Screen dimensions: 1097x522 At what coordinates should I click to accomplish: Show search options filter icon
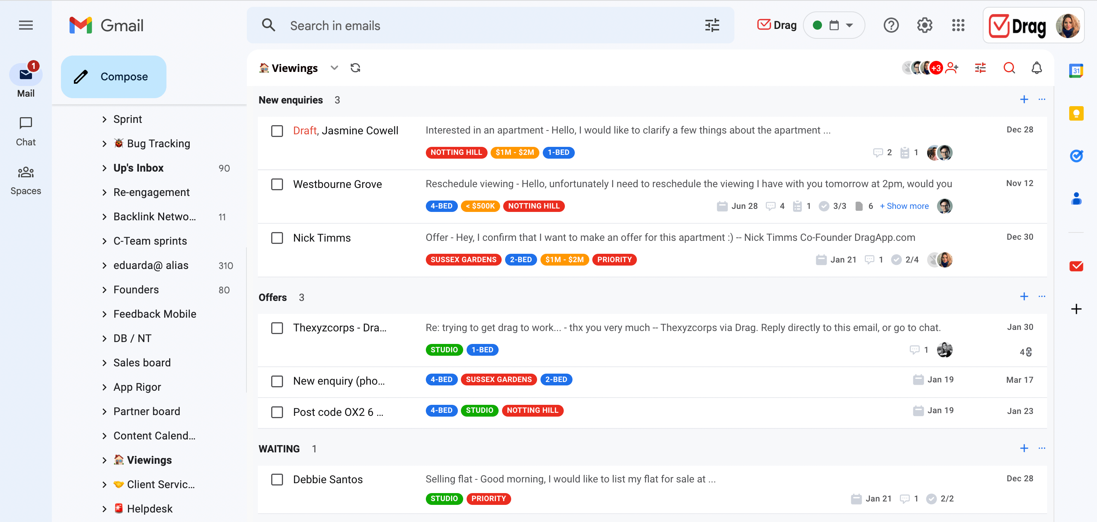712,25
